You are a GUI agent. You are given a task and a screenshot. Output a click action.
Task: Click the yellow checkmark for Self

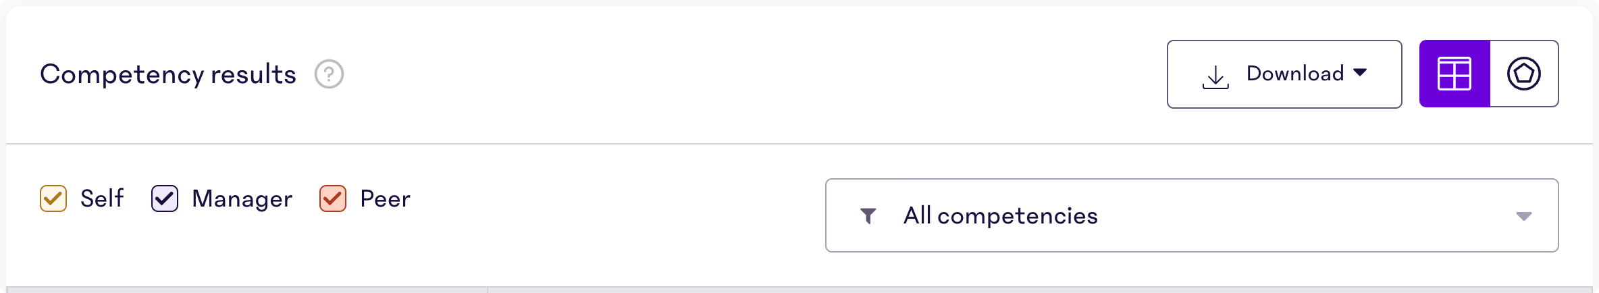pyautogui.click(x=53, y=198)
